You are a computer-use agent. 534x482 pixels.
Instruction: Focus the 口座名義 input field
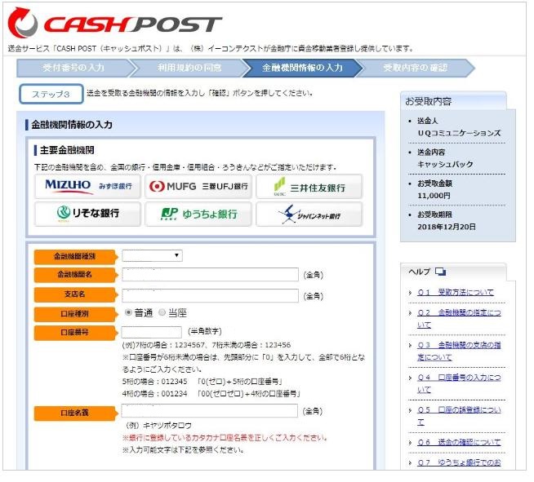click(x=210, y=411)
